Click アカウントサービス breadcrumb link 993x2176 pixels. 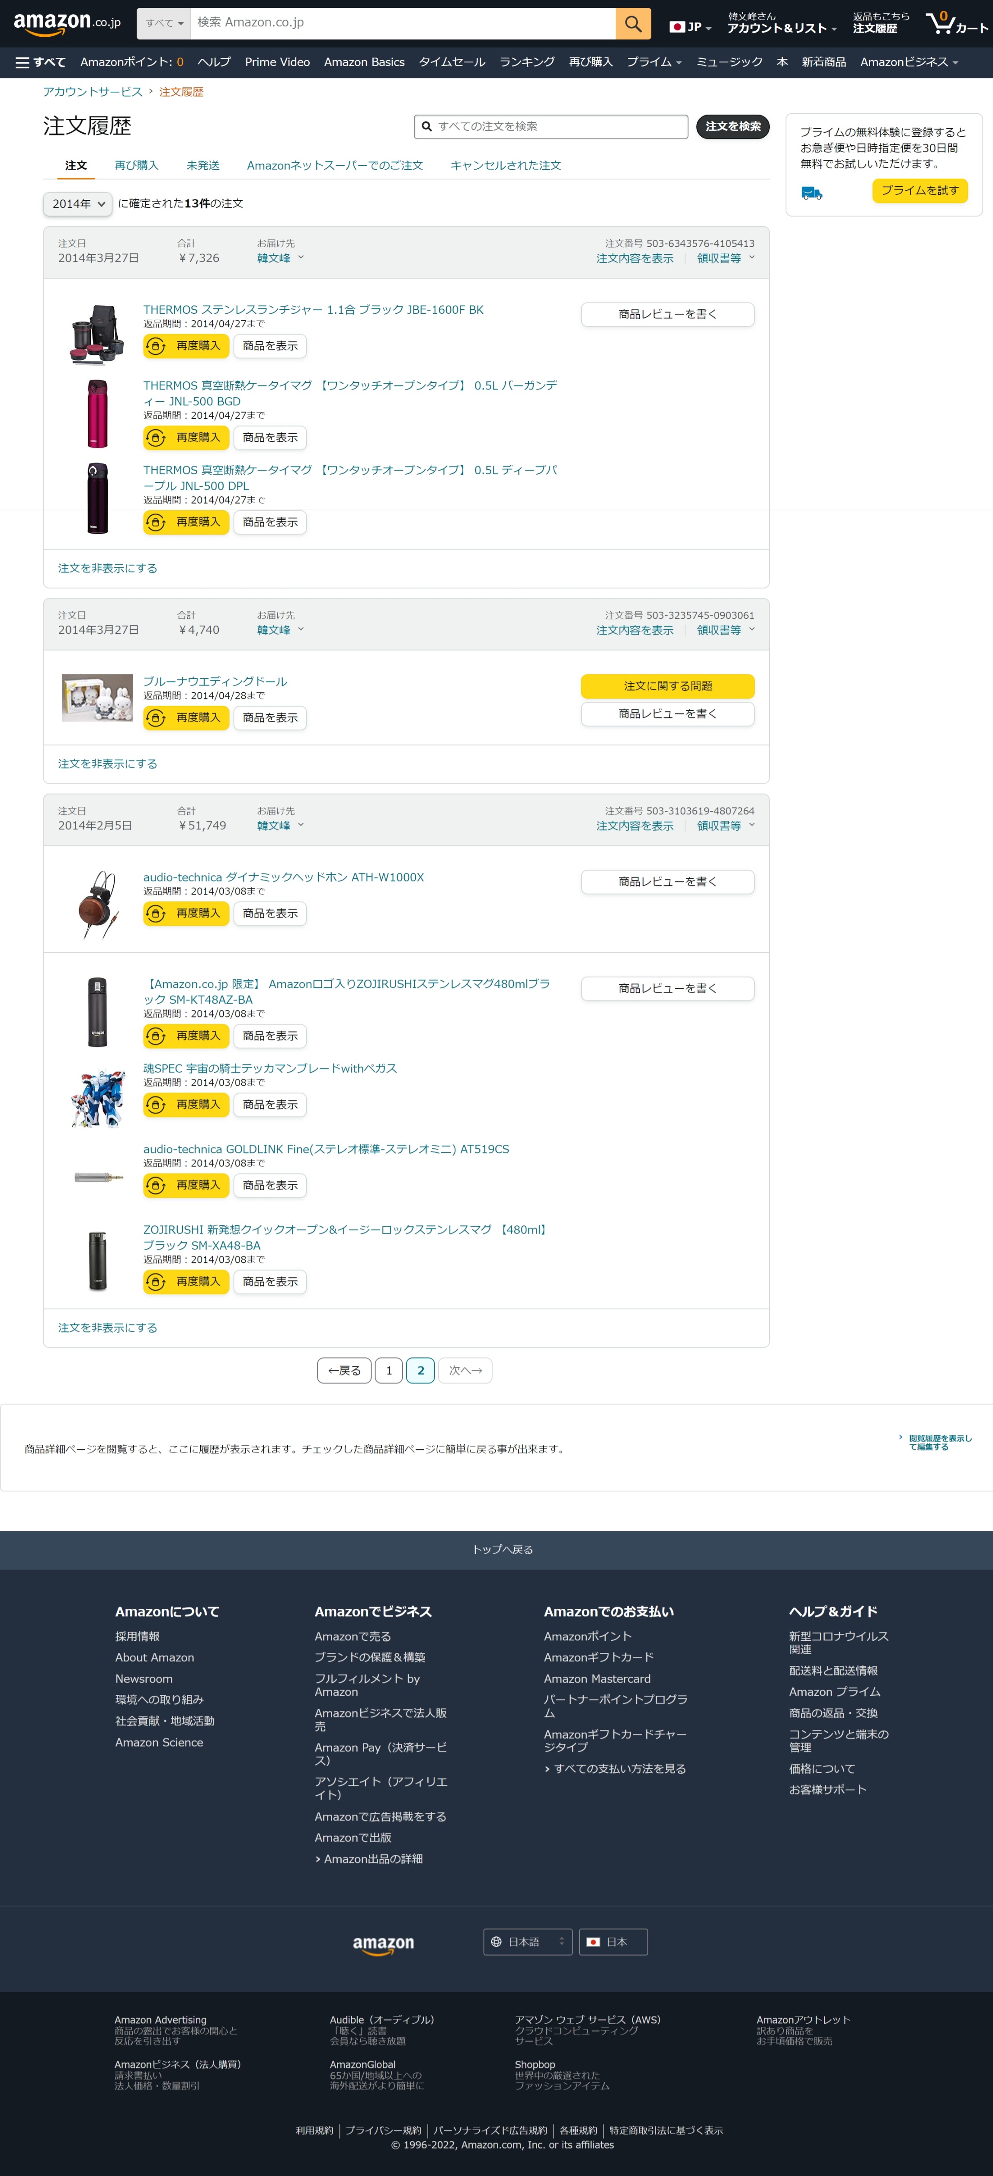click(x=93, y=92)
